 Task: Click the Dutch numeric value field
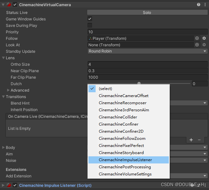tap(200, 84)
